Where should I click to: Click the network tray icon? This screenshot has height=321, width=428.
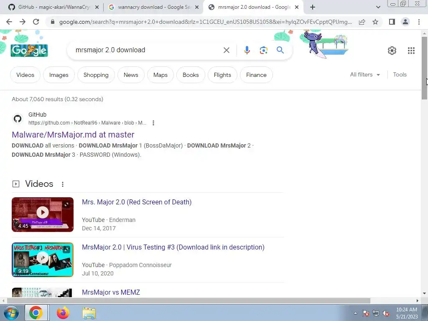[376, 313]
